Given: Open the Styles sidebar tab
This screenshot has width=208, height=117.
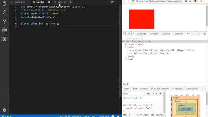Looking at the screenshot, I should (x=126, y=89).
